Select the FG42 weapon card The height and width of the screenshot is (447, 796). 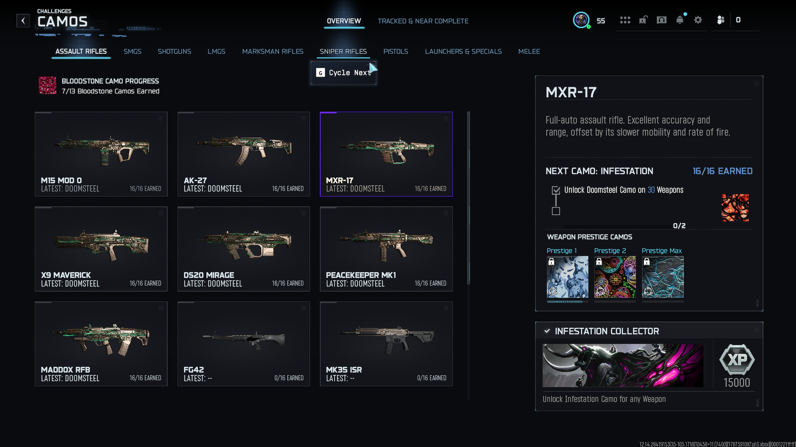coord(244,344)
